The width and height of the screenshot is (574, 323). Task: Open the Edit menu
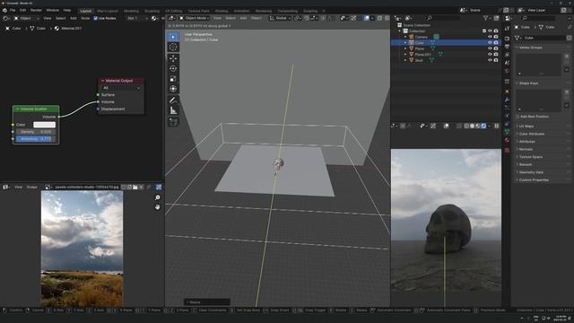[x=22, y=10]
